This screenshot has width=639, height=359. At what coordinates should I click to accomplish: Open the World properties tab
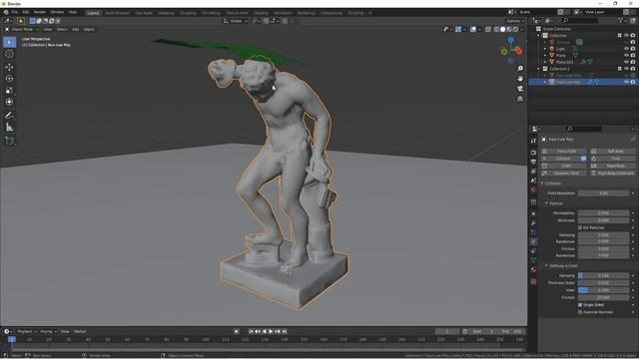click(533, 189)
